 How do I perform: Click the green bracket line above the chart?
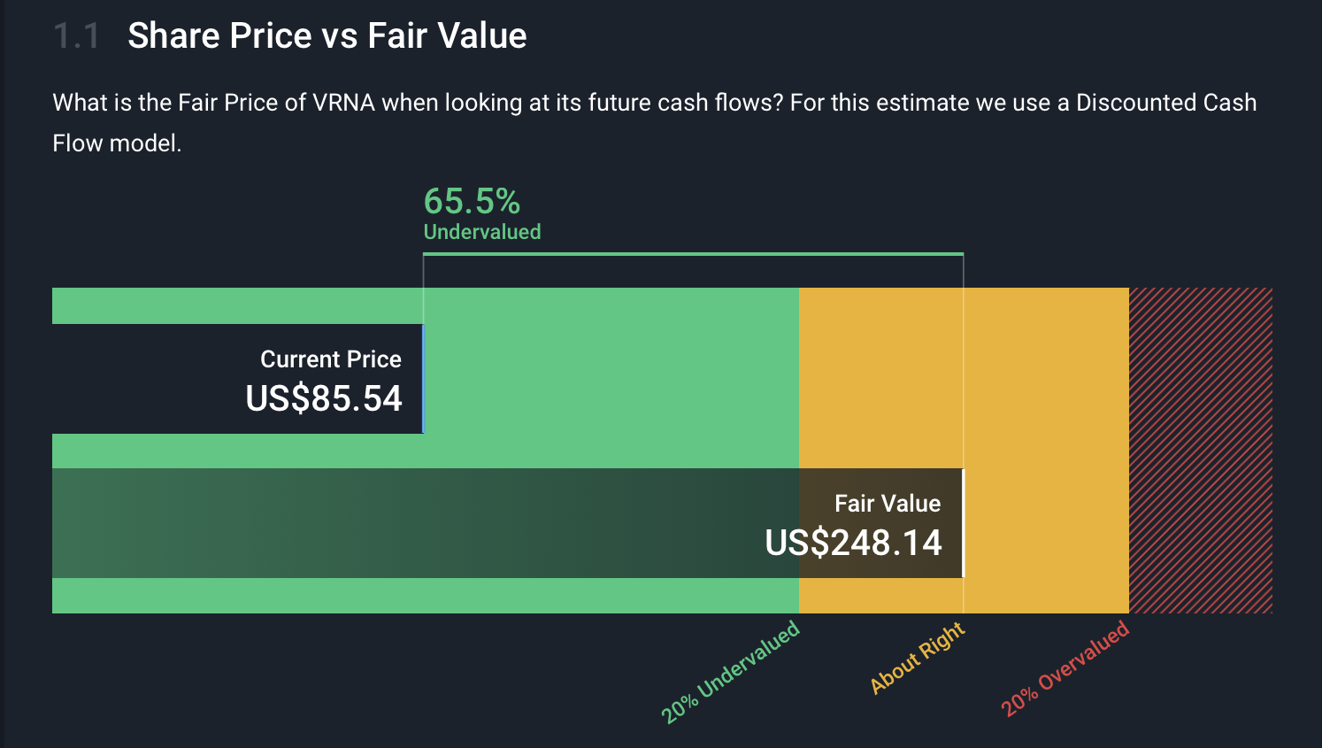[693, 254]
